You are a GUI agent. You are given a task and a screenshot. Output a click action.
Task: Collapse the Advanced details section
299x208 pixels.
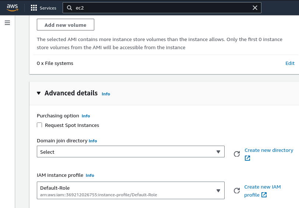tap(39, 93)
